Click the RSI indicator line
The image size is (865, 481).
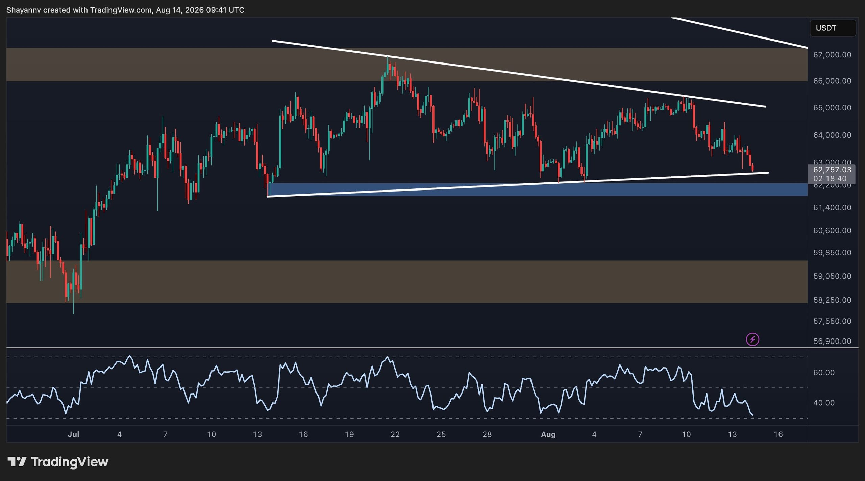pos(379,385)
